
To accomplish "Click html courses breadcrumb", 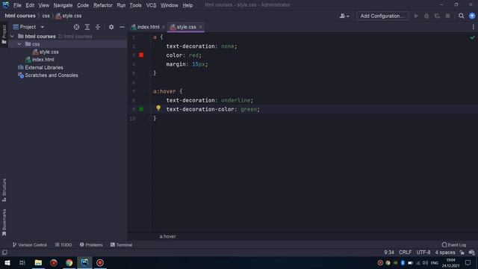I will (20, 16).
